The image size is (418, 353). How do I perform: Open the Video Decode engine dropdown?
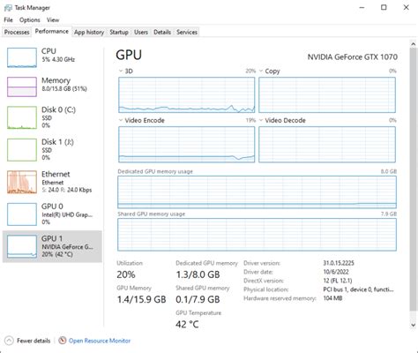point(261,120)
